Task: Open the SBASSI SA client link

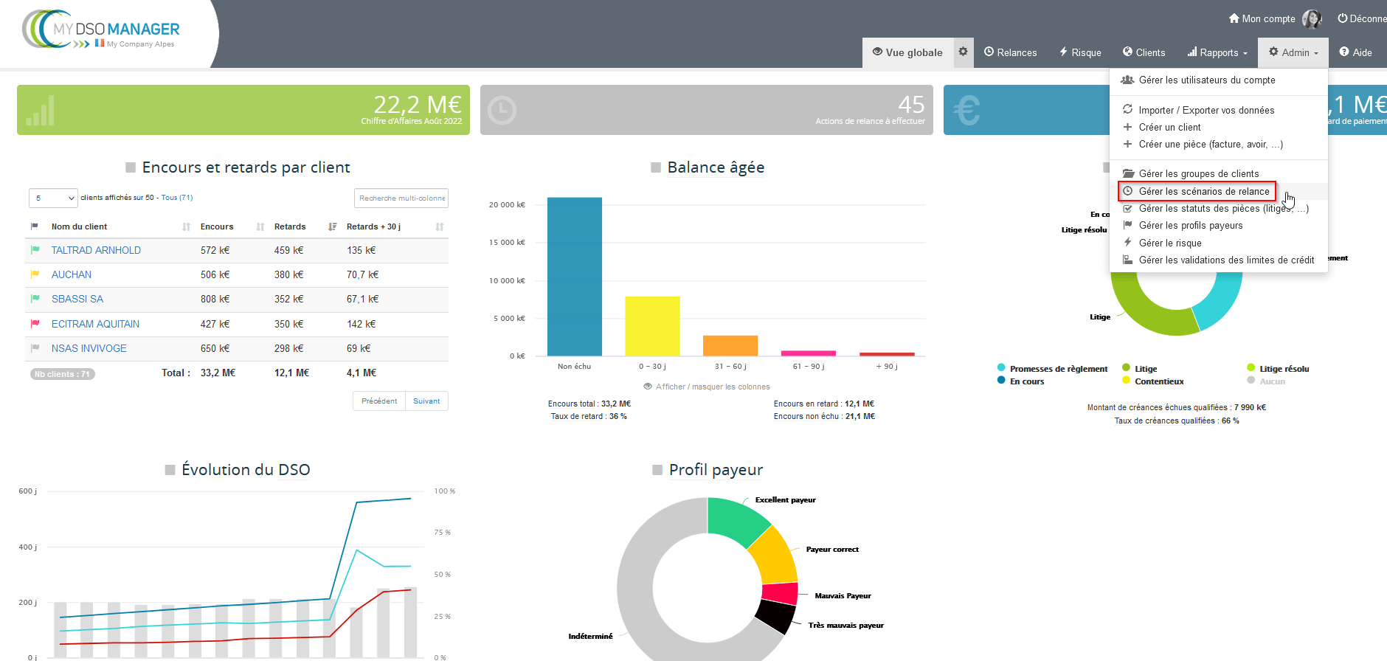Action: pyautogui.click(x=77, y=299)
